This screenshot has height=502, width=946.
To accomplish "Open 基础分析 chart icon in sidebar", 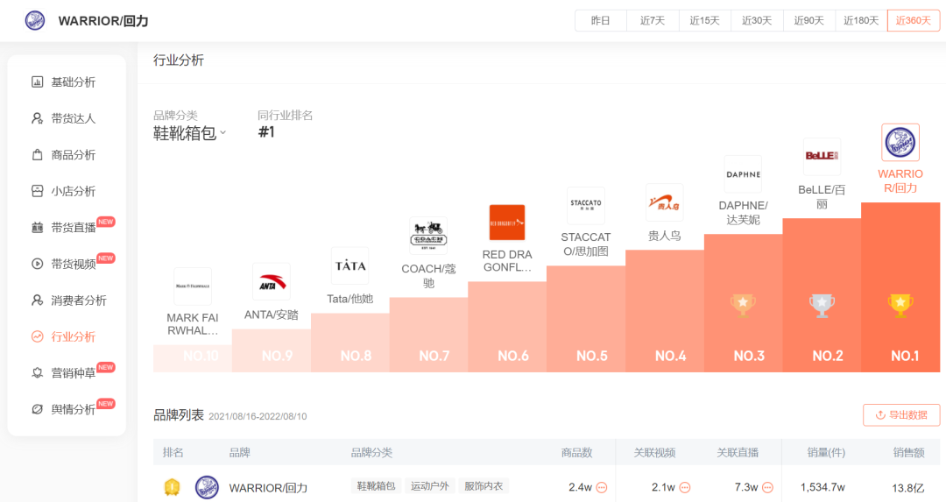I will (38, 82).
